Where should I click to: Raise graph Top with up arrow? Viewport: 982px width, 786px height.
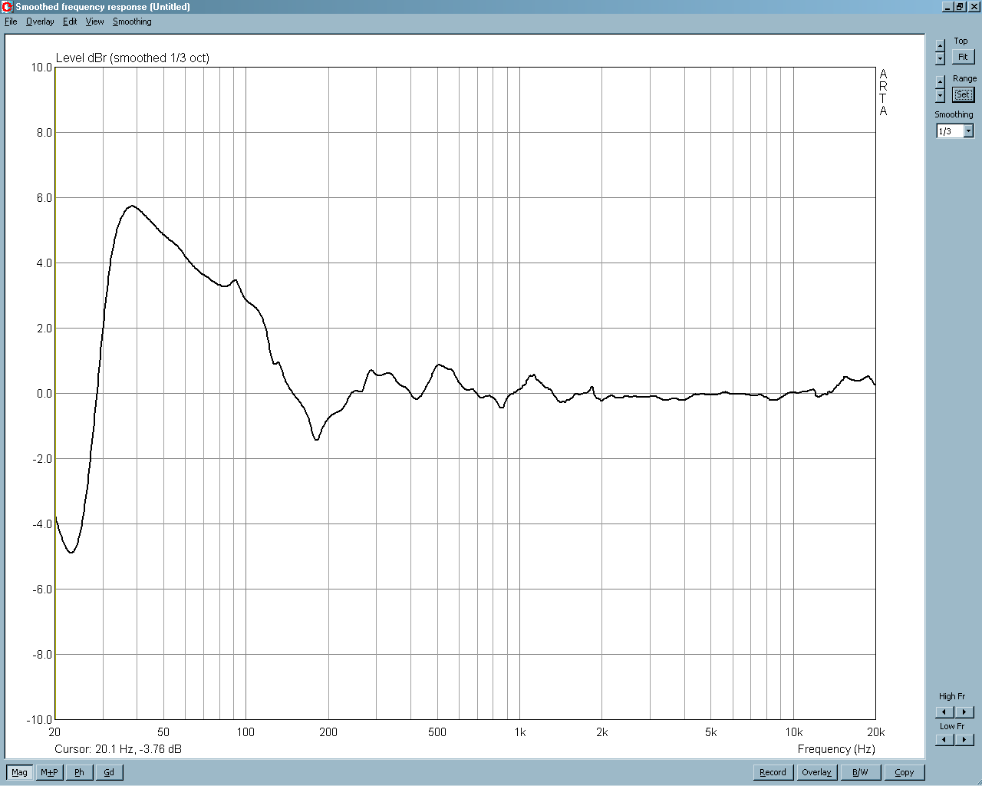click(941, 46)
